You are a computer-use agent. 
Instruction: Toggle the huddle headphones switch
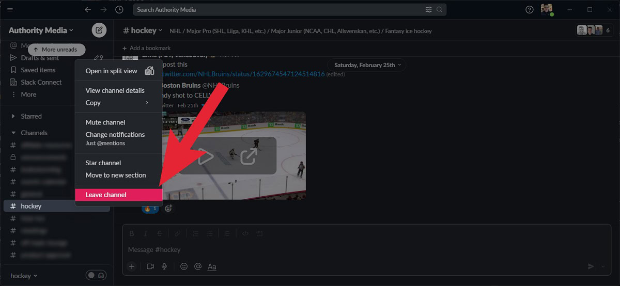(96, 275)
